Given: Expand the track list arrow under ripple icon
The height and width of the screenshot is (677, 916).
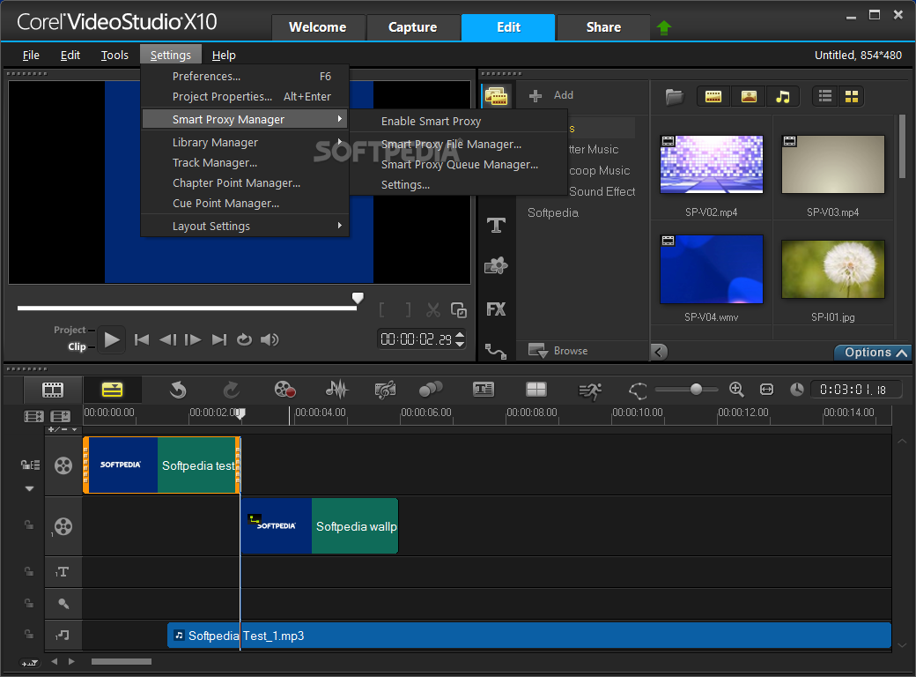Looking at the screenshot, I should pos(29,488).
